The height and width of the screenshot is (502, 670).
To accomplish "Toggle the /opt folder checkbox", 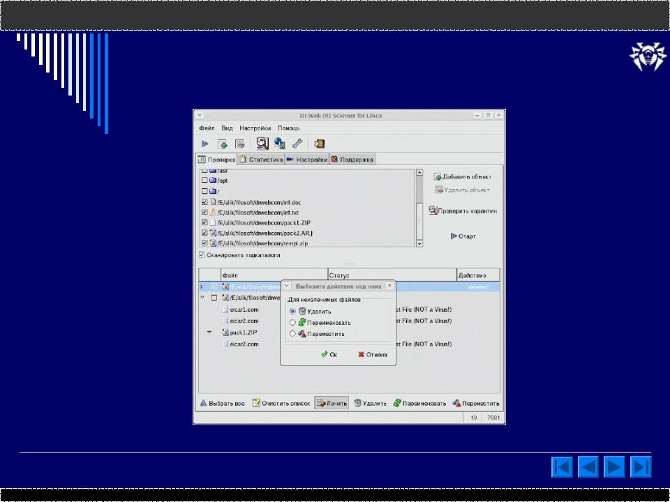I will click(x=204, y=180).
